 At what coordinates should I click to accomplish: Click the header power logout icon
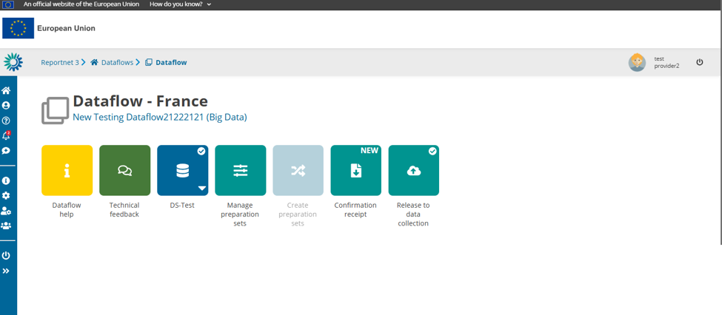coord(700,62)
